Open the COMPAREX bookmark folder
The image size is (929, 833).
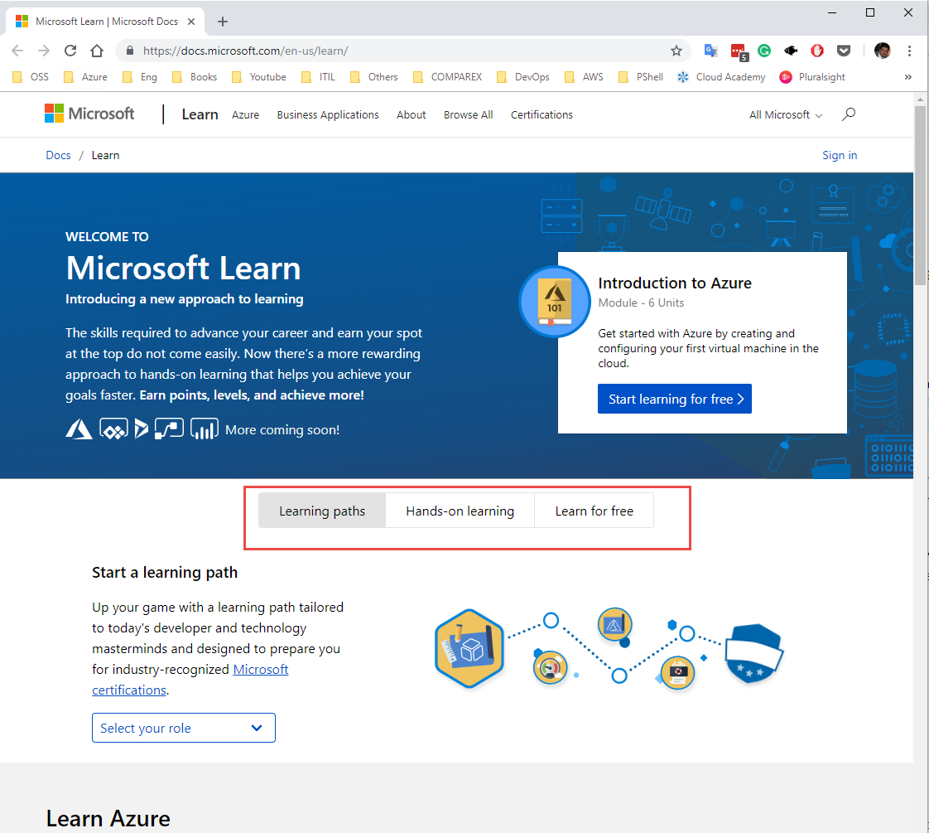(x=447, y=77)
